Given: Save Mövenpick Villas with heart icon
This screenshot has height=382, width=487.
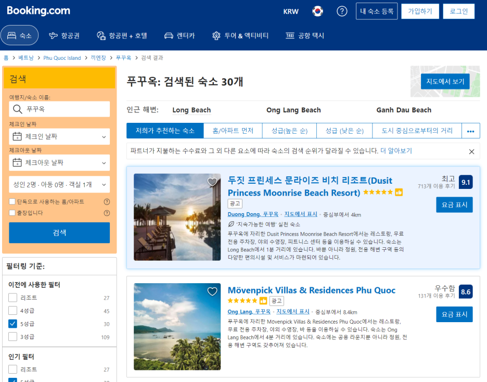Looking at the screenshot, I should [x=212, y=291].
